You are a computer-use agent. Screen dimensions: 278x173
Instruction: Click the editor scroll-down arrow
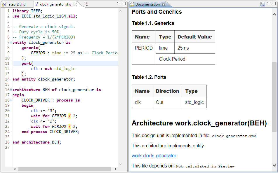pyautogui.click(x=121, y=164)
